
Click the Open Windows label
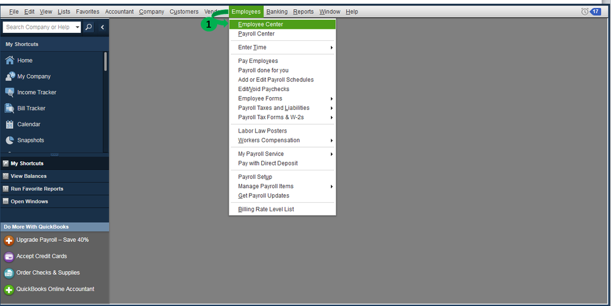coord(29,202)
